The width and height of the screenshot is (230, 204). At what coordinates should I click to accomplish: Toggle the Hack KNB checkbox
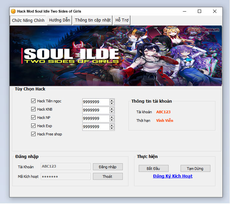33,109
